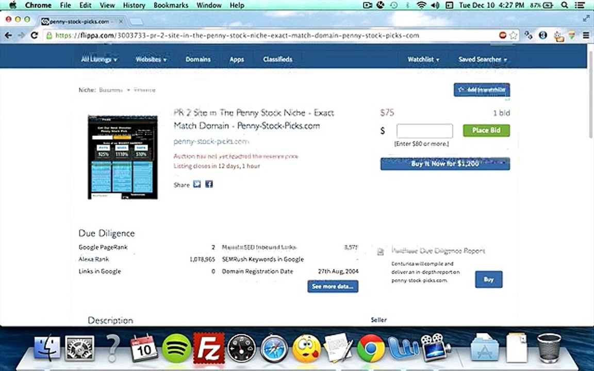Open the File menu
Viewport: 594px width, 371px height.
coord(65,5)
